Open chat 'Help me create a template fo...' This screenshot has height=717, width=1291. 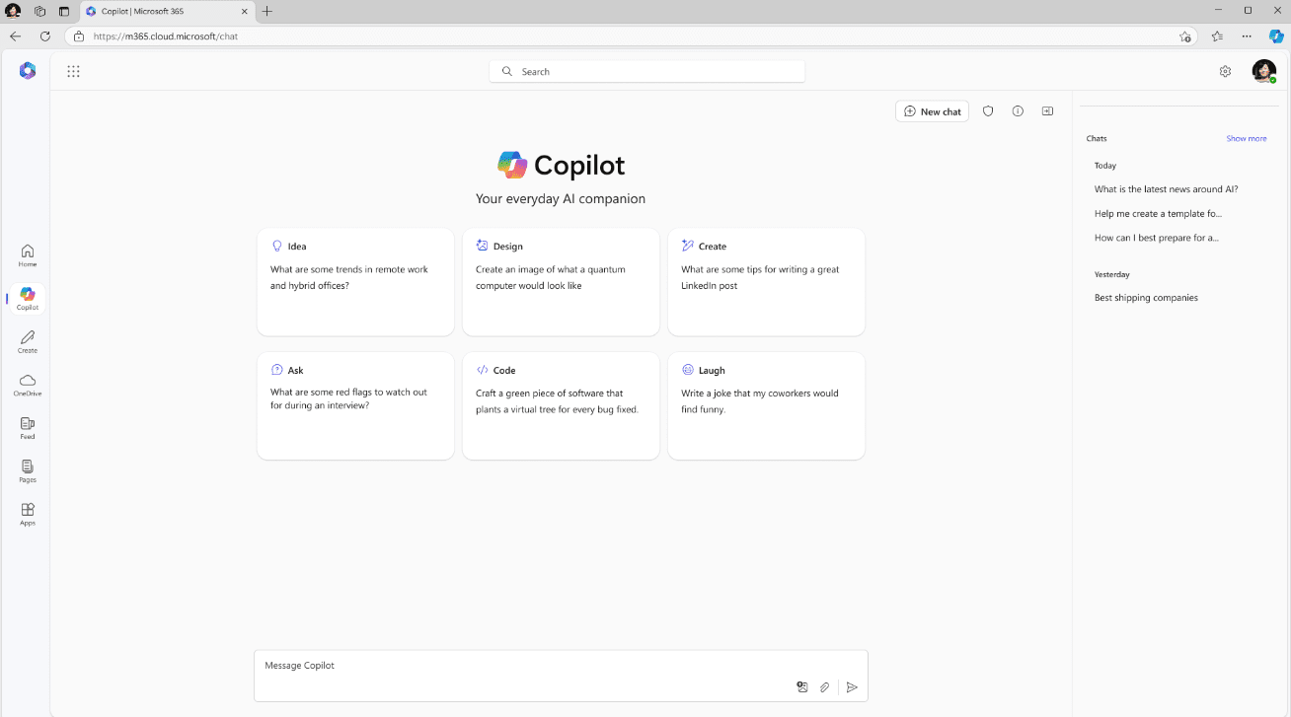tap(1158, 213)
